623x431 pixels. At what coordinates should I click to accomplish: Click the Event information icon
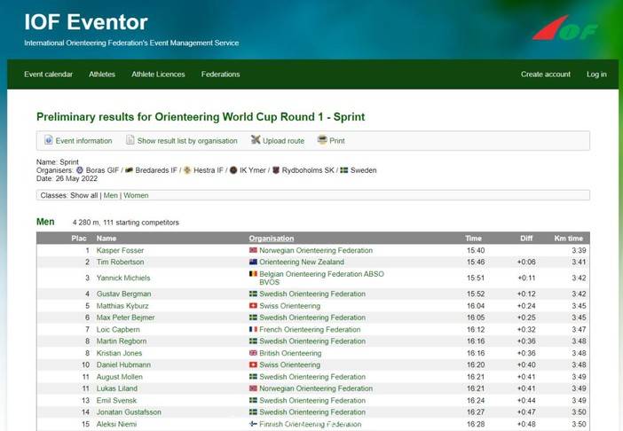[x=49, y=140]
